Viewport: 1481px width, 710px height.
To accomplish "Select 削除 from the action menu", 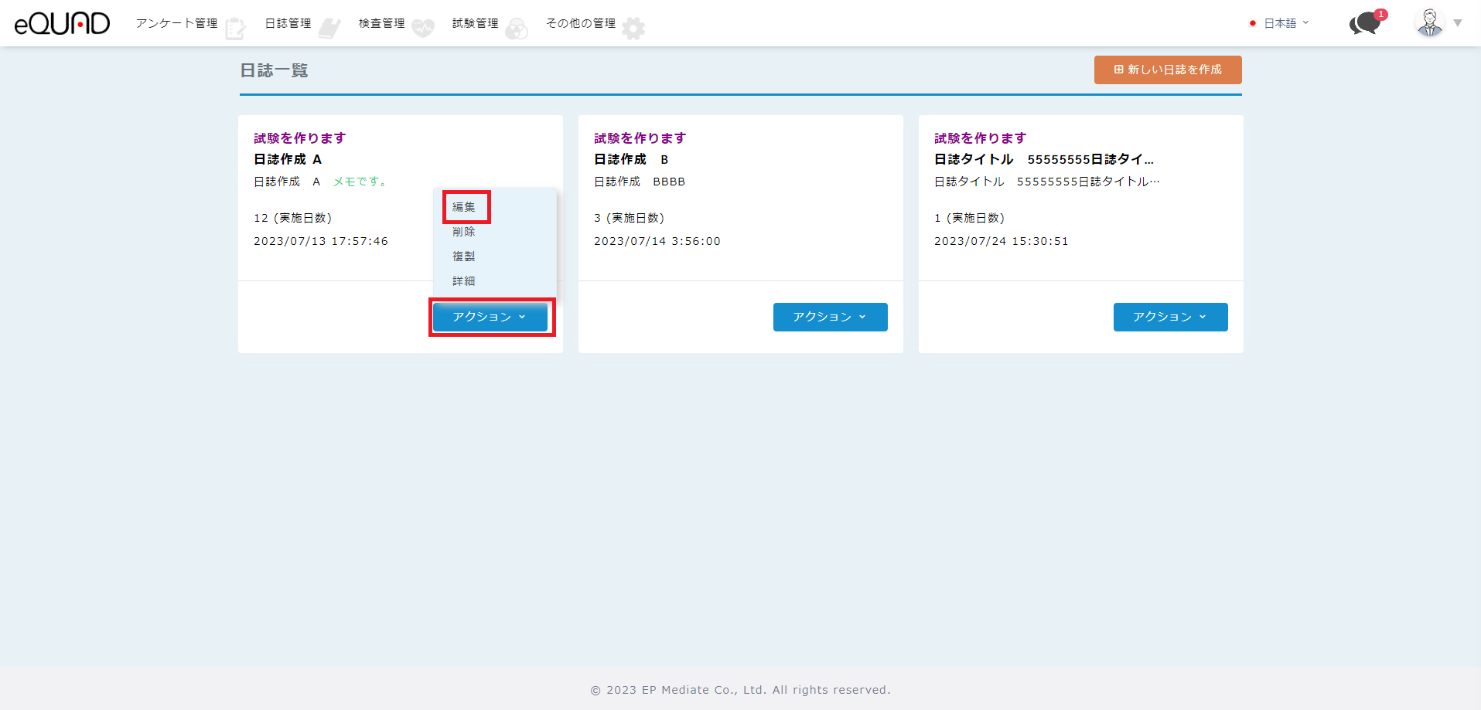I will click(464, 232).
